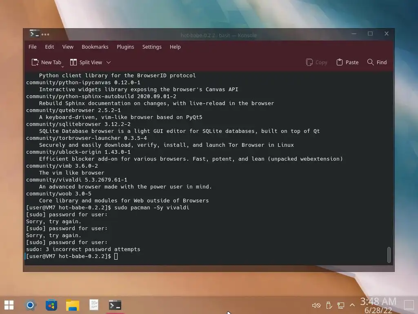
Task: Click the Copy pages icon
Action: click(x=309, y=62)
